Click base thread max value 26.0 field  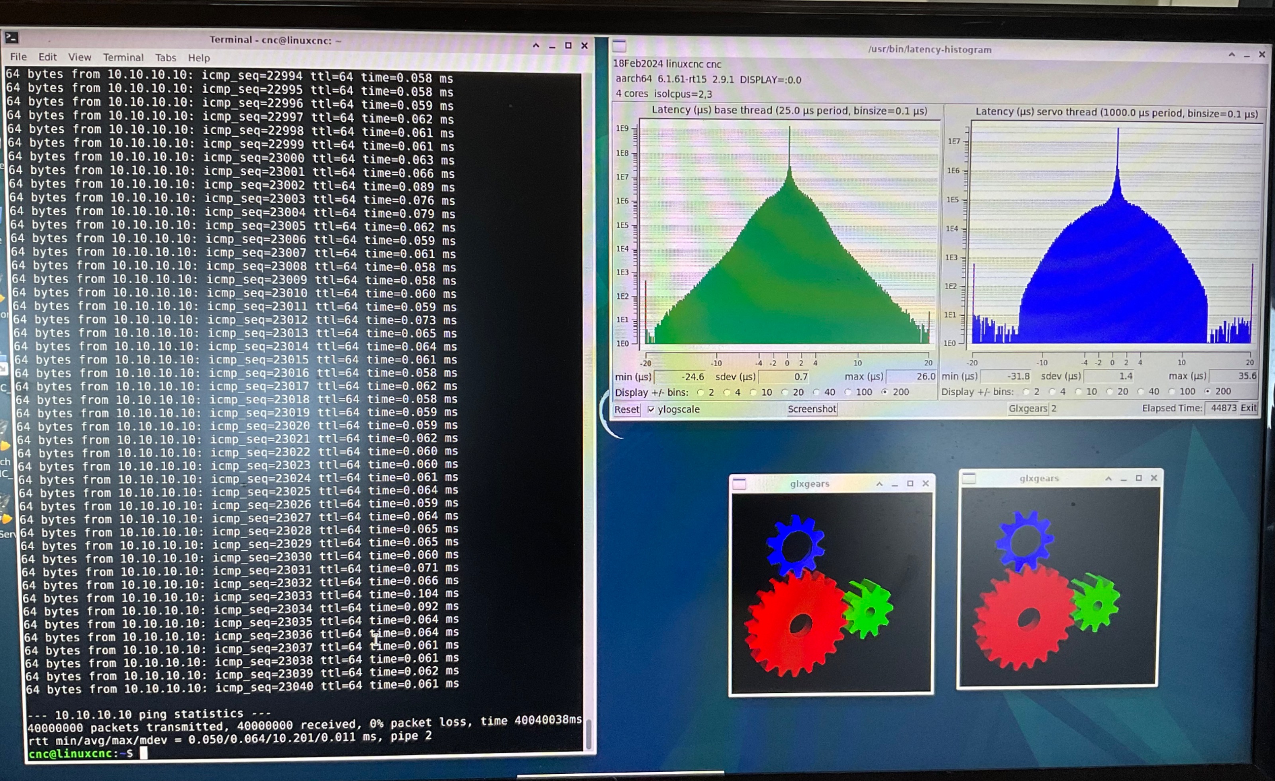point(911,376)
